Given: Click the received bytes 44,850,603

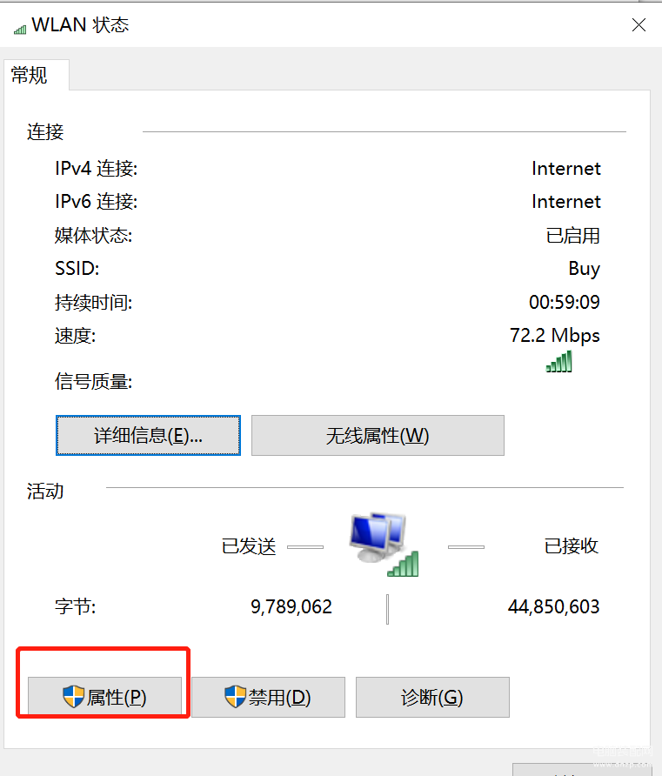Looking at the screenshot, I should pos(553,606).
